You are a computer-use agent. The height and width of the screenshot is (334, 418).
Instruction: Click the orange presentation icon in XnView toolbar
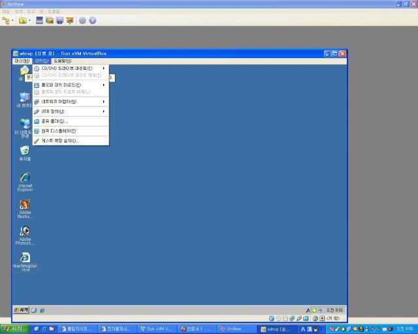[x=70, y=20]
